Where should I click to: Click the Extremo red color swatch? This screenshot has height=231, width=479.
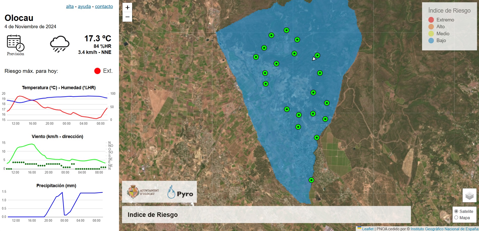[431, 19]
